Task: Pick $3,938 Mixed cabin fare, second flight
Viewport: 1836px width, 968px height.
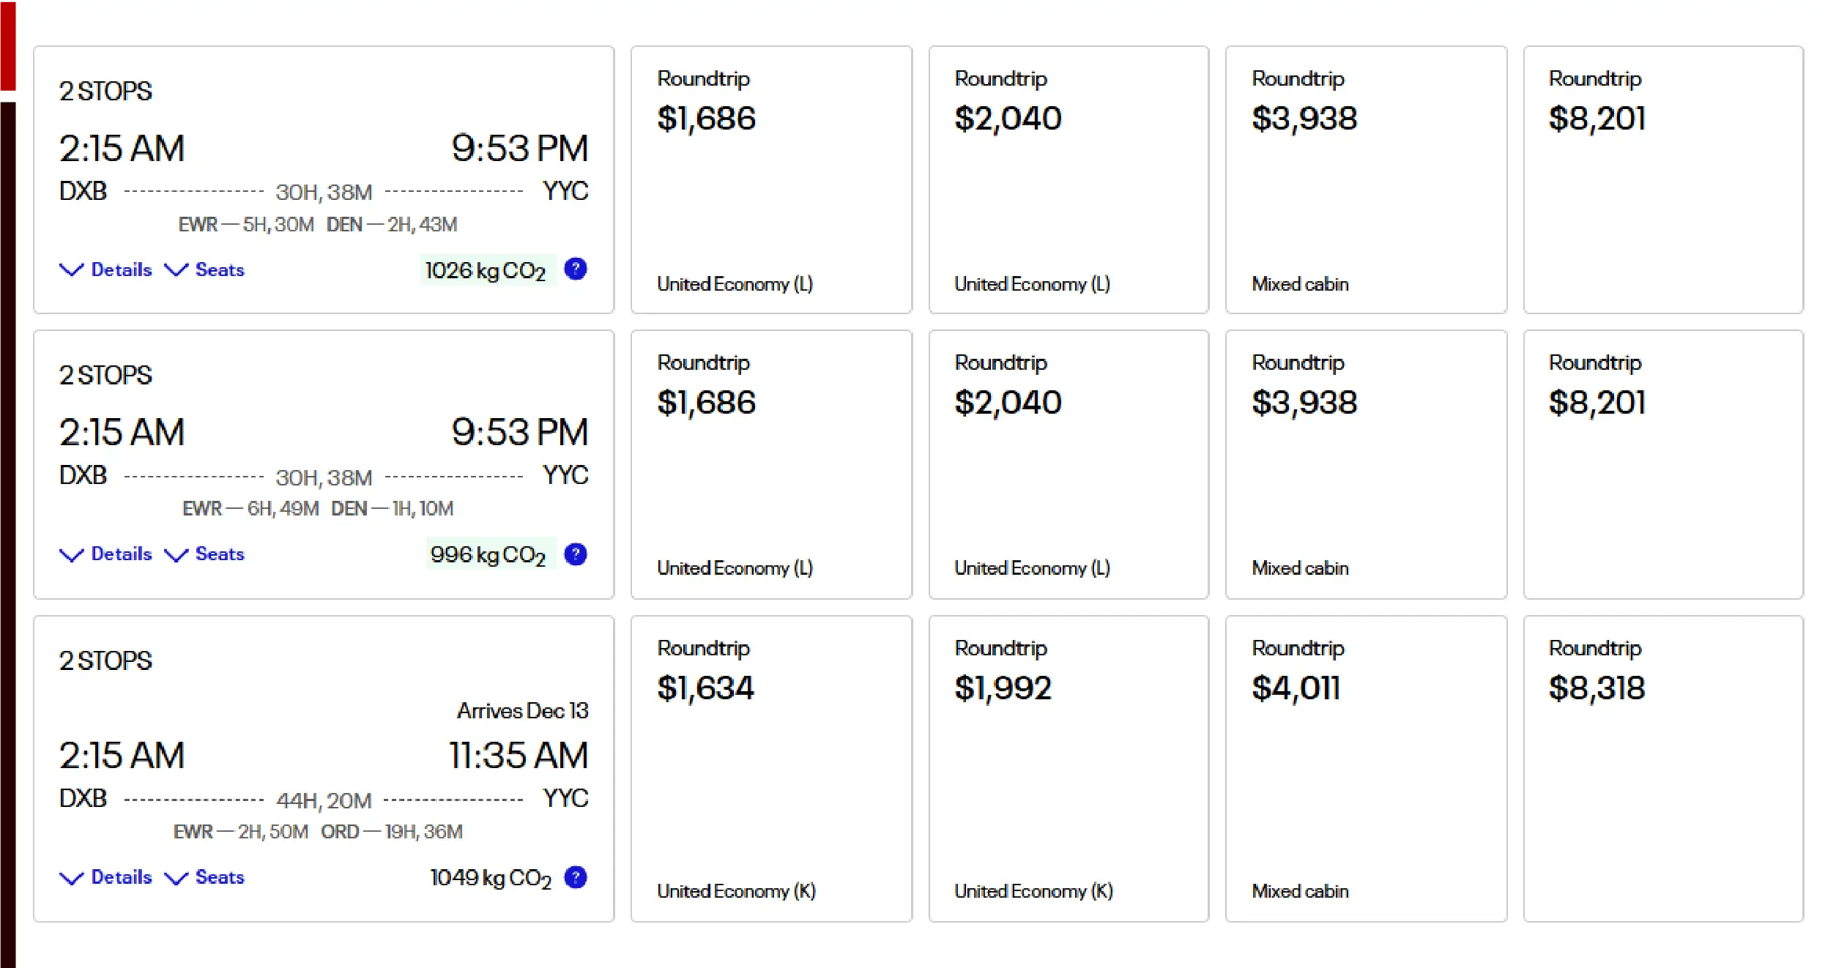Action: click(1366, 464)
